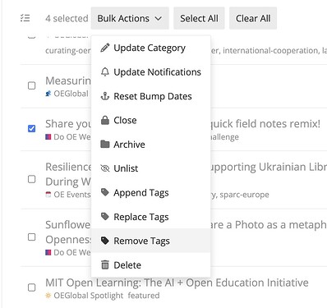327x308 pixels.
Task: Click the pencil icon beside Update Category
Action: [x=105, y=48]
